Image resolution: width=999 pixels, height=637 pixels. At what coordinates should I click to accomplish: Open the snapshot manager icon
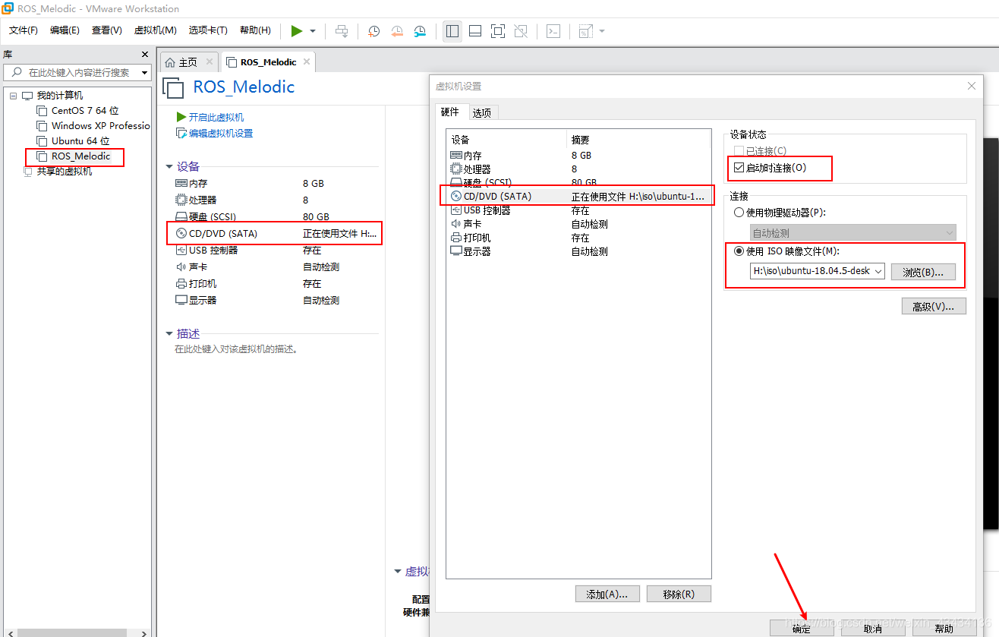420,31
